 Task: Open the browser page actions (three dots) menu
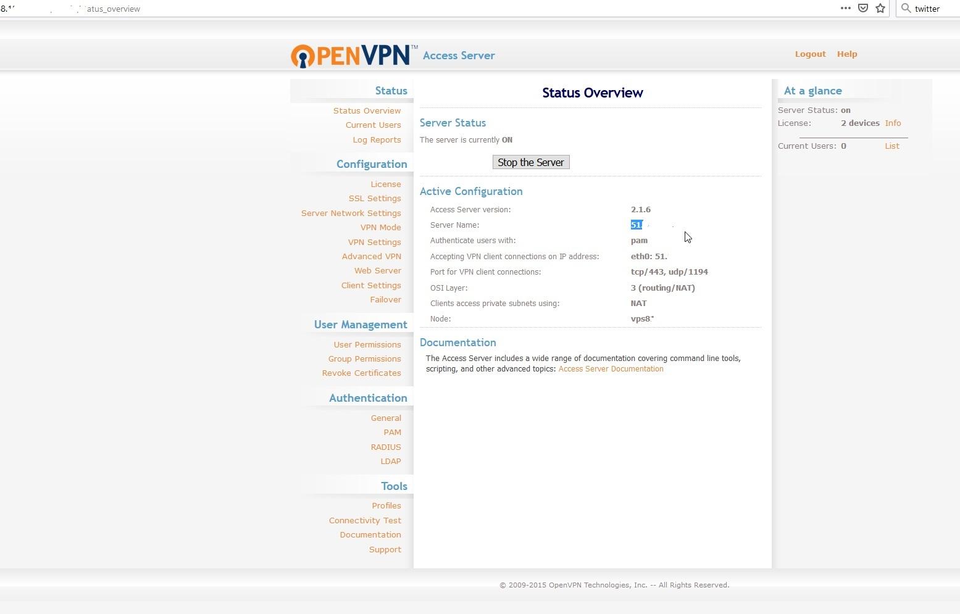coord(845,8)
